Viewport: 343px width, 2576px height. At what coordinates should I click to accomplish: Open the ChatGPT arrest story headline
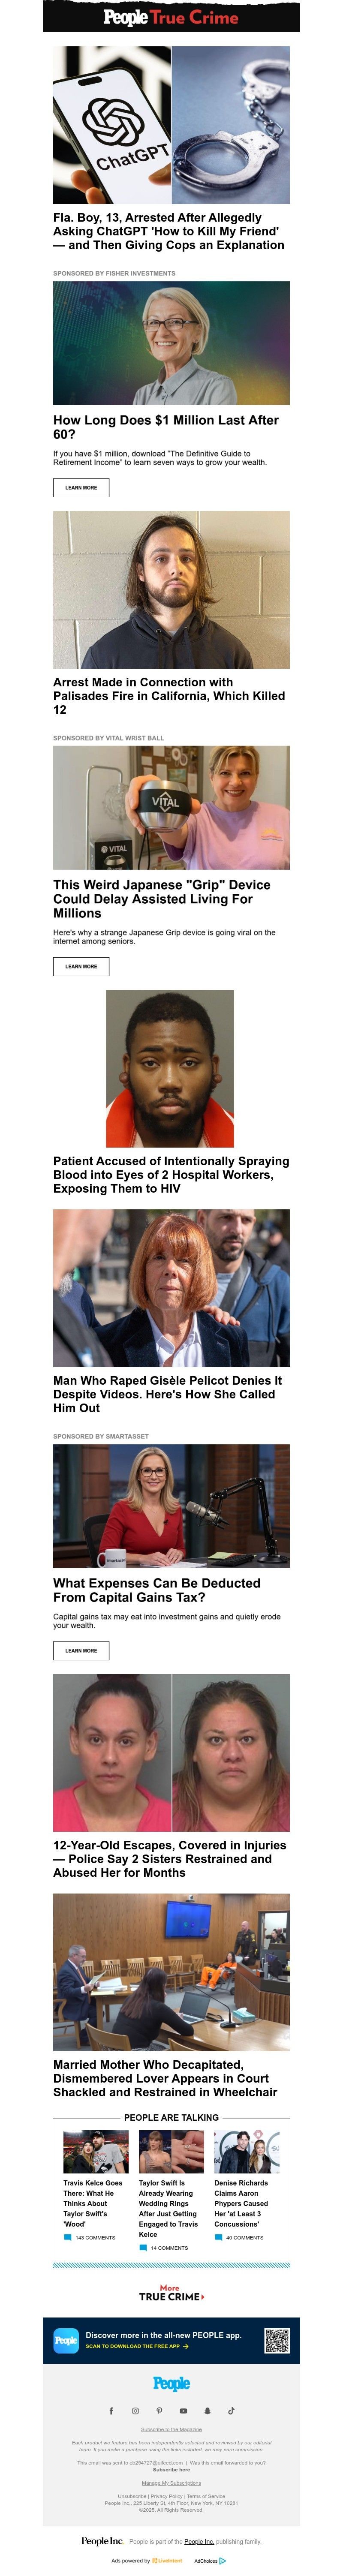tap(169, 231)
